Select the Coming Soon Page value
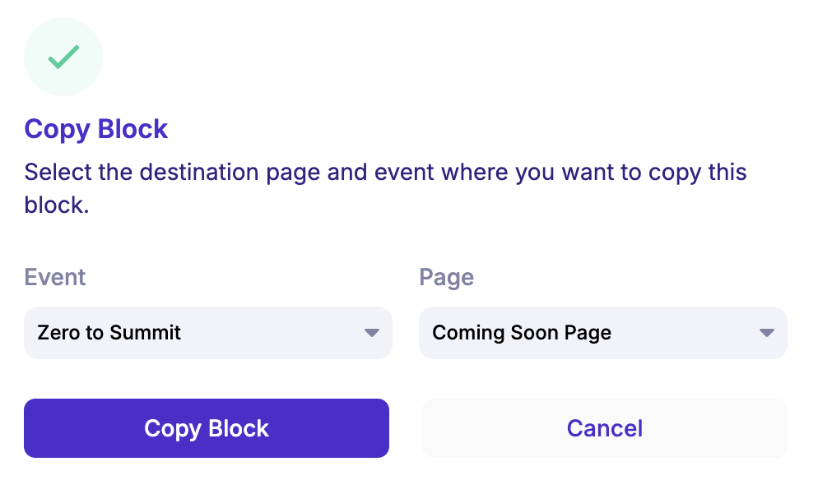 click(522, 333)
